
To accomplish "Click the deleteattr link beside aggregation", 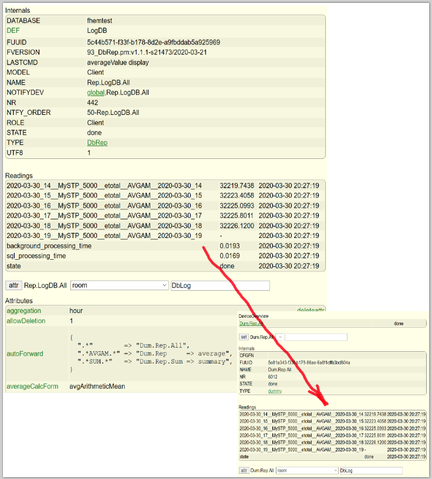I will tap(310, 310).
